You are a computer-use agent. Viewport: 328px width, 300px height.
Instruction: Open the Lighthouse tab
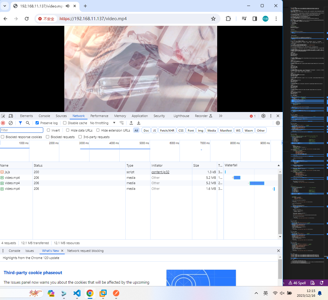(181, 116)
